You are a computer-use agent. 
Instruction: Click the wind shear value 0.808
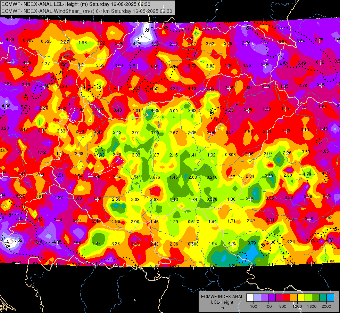tap(230, 155)
